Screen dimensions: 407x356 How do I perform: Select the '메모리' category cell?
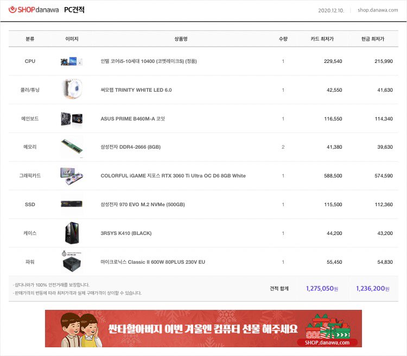[30, 147]
